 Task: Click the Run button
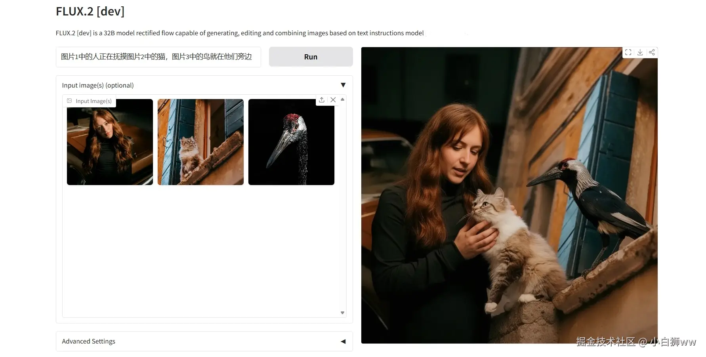click(311, 57)
